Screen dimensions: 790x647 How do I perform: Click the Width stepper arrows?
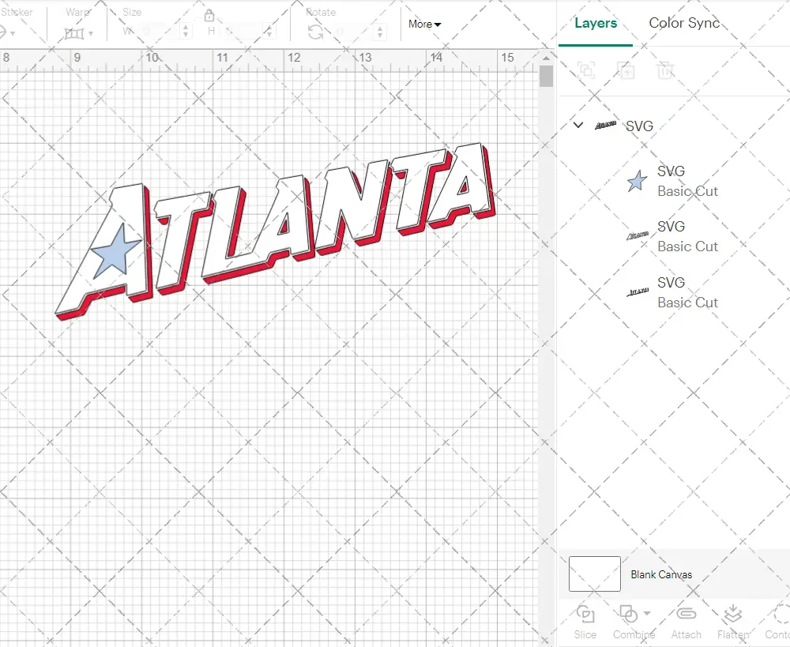[x=186, y=32]
